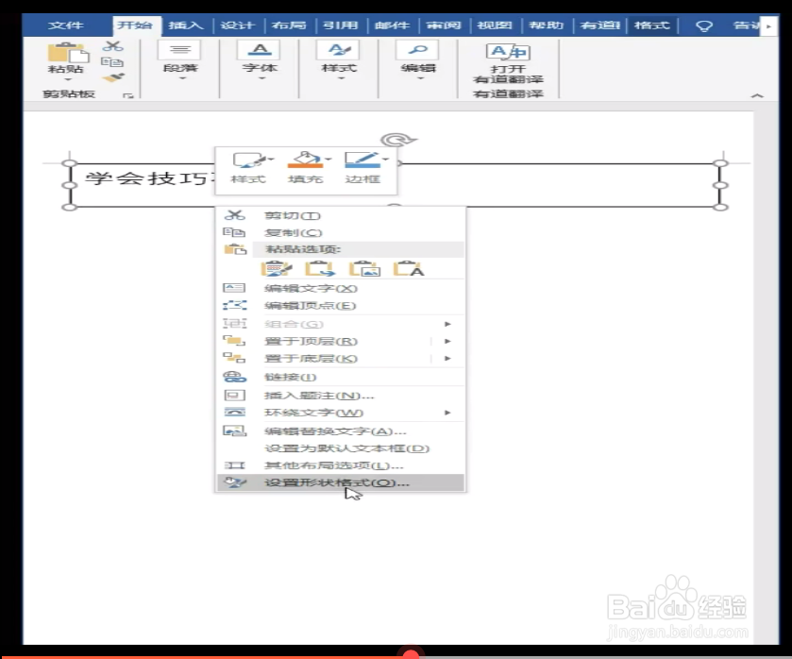Open the Paragraph (段落) group icon
The image size is (792, 659).
coord(180,50)
